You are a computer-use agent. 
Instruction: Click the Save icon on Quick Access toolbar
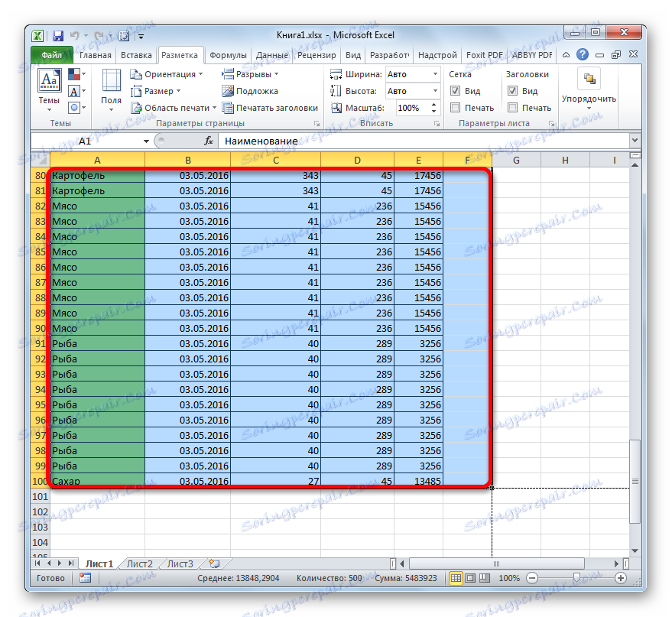(57, 35)
